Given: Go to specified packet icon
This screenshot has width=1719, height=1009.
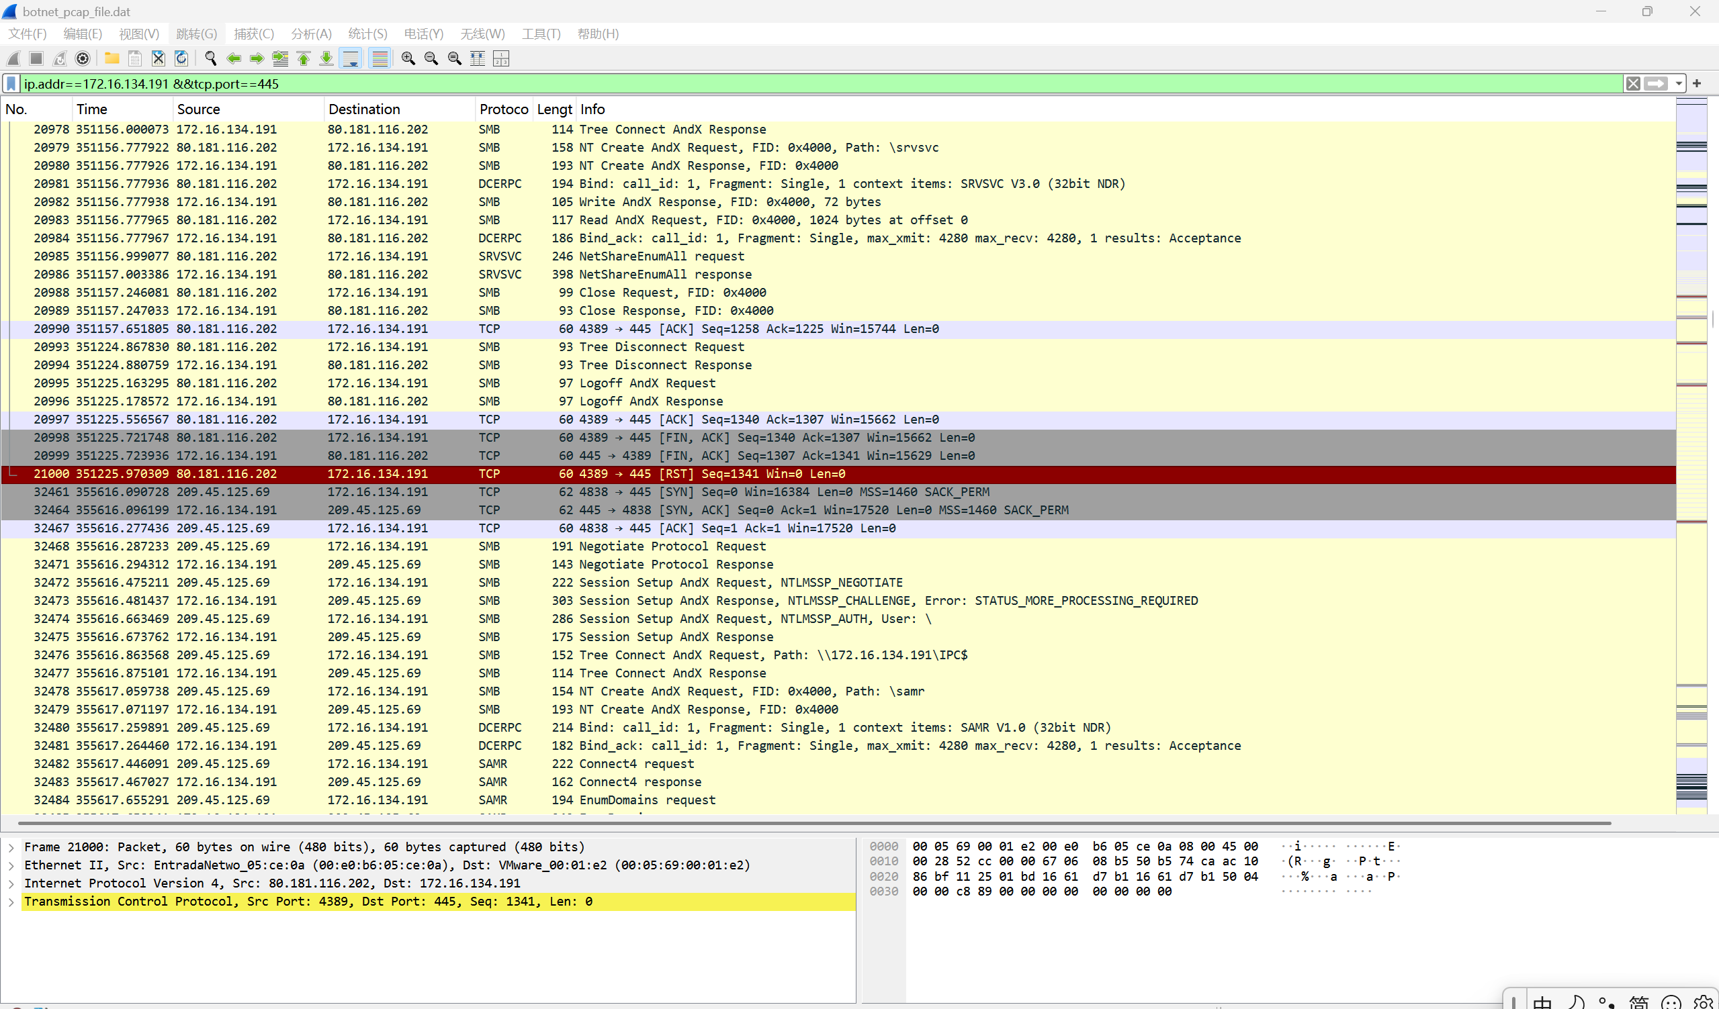Looking at the screenshot, I should pos(280,58).
